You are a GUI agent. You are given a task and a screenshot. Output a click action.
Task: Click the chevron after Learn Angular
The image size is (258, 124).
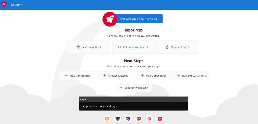pos(100,47)
